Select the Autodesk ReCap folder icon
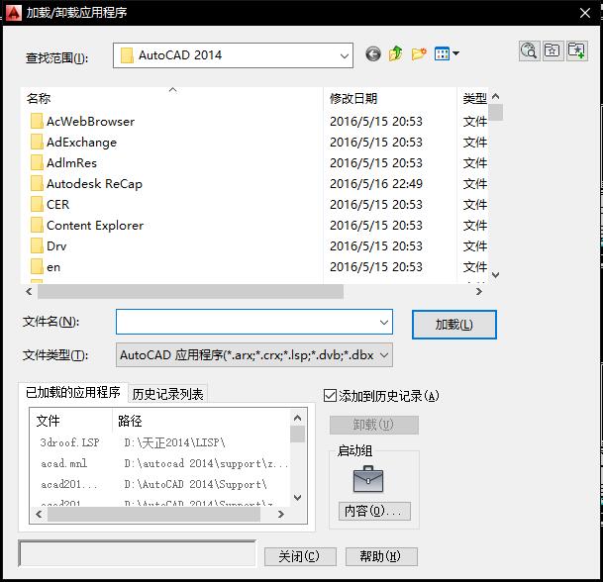 (37, 183)
